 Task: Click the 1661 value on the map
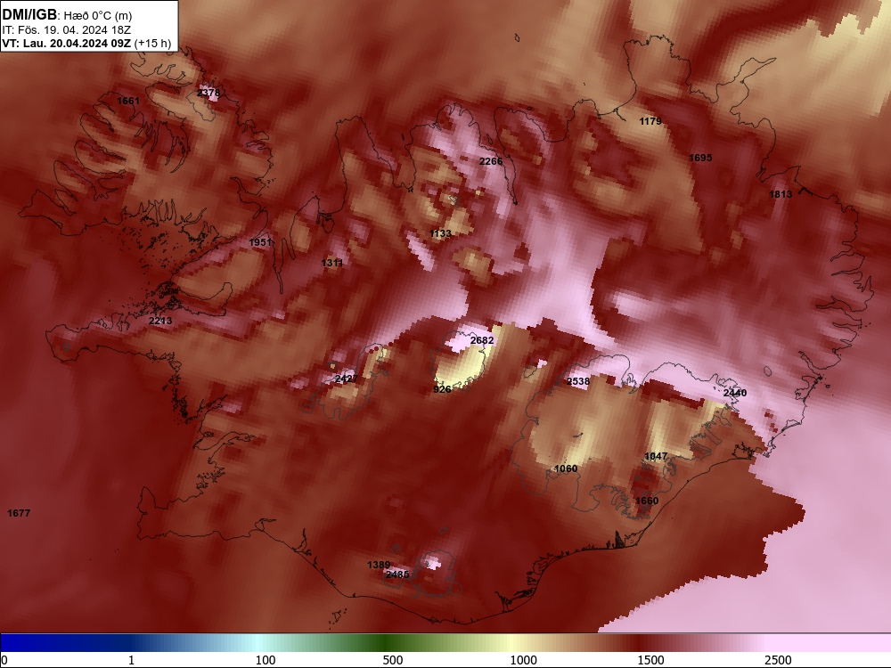click(127, 101)
